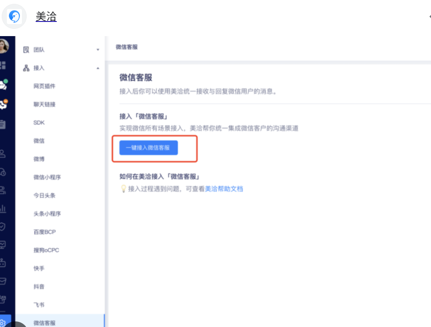Select 百度BCP in the menu
This screenshot has height=327, width=431.
pyautogui.click(x=45, y=232)
